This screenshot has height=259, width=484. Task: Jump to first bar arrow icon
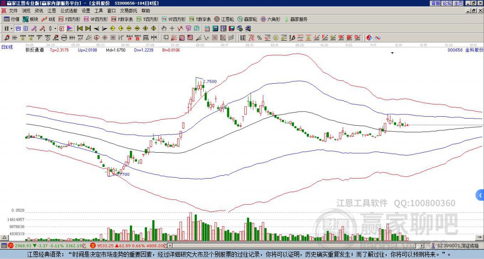[x=79, y=28]
